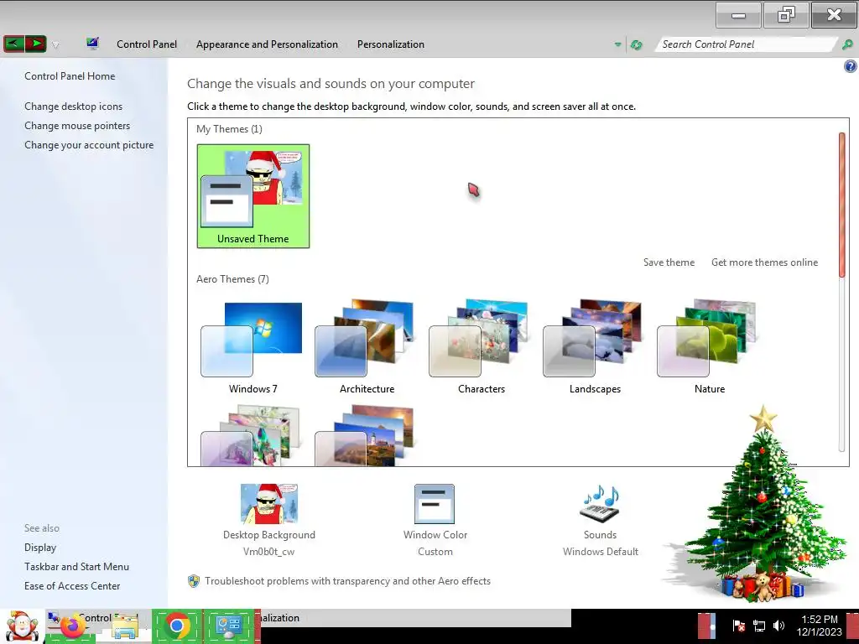
Task: Click the Windows Default sounds label
Action: point(601,552)
